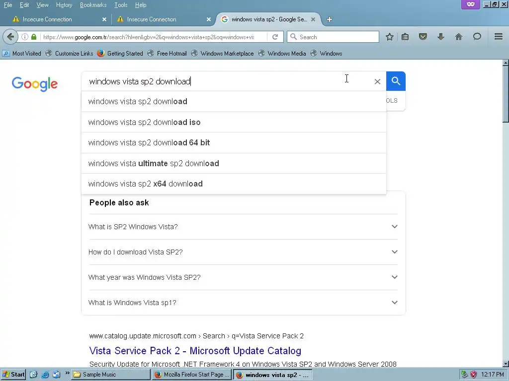
Task: Click into the Google search query field
Action: [x=227, y=81]
